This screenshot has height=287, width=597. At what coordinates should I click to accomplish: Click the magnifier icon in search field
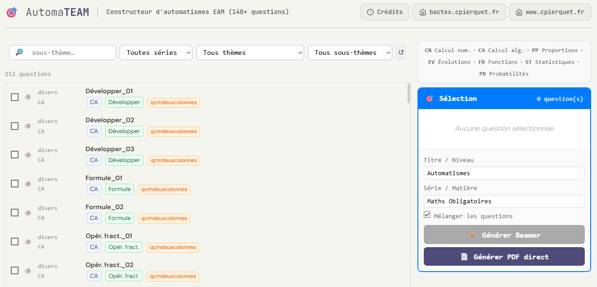click(x=19, y=53)
